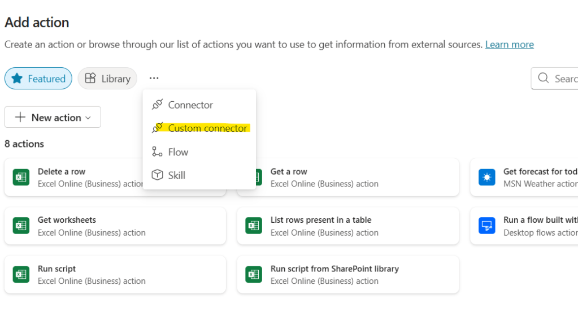Open the Learn more link
Screen dimensions: 578x320
point(509,44)
